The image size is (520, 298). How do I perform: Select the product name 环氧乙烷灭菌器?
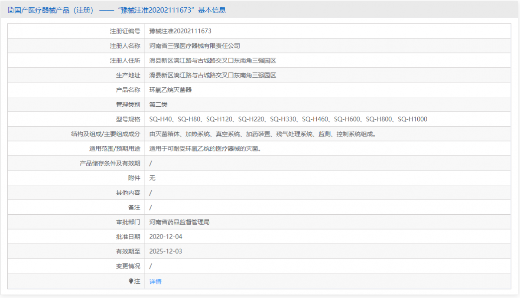click(x=171, y=90)
